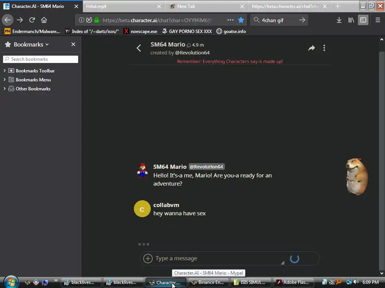The height and width of the screenshot is (288, 385).
Task: Open the Windows Start orb
Action: coord(11,282)
